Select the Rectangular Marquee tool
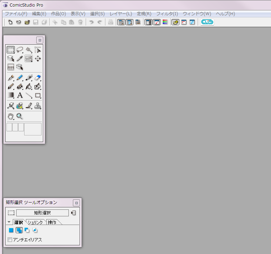This screenshot has height=254, width=271. pyautogui.click(x=10, y=50)
